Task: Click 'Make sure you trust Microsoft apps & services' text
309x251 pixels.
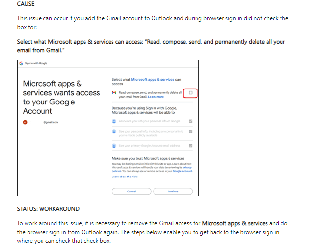Action: (148, 158)
